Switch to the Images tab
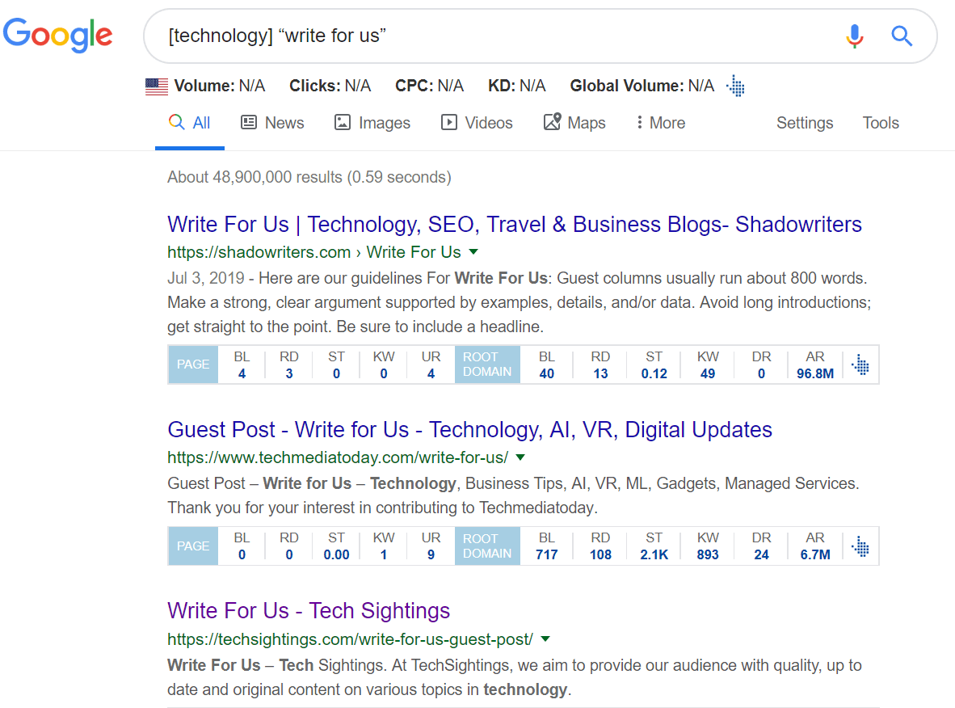Screen dimensions: 955x708 pos(372,123)
